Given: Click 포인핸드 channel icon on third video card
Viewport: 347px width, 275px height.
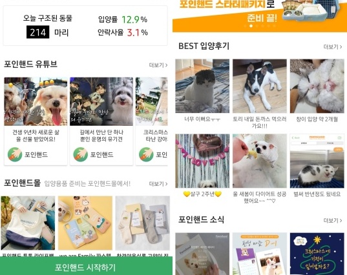Looking at the screenshot, I should [x=146, y=154].
